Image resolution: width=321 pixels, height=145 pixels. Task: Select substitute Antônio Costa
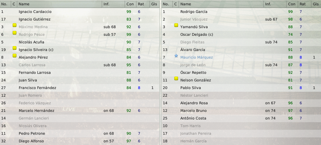coord(241,118)
